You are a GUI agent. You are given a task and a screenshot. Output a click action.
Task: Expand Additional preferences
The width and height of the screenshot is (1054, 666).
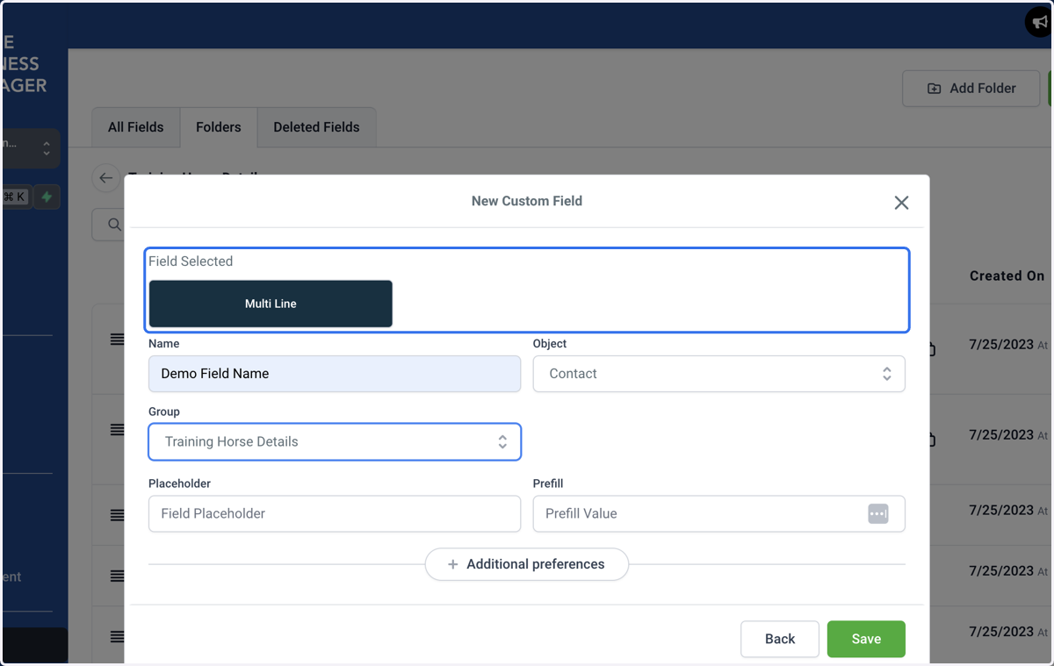point(527,564)
